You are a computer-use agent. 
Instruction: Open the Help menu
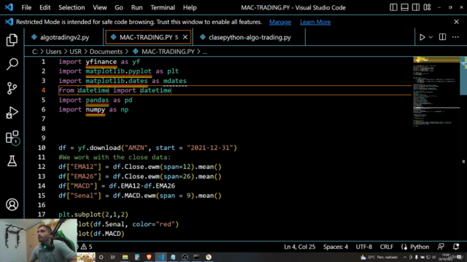190,7
